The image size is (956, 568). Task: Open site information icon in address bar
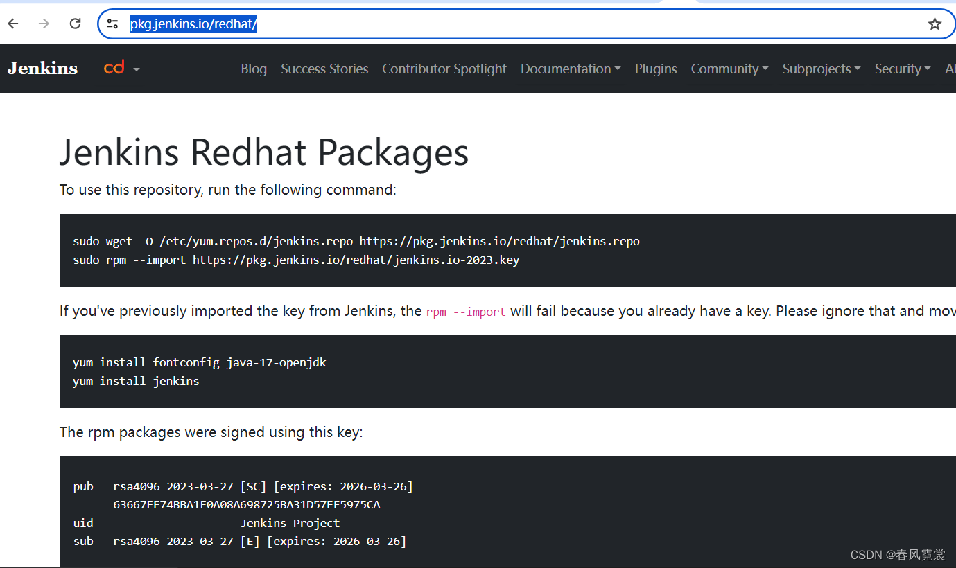tap(112, 24)
